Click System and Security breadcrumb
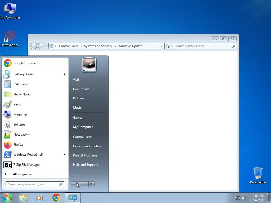The image size is (271, 203). [98, 46]
